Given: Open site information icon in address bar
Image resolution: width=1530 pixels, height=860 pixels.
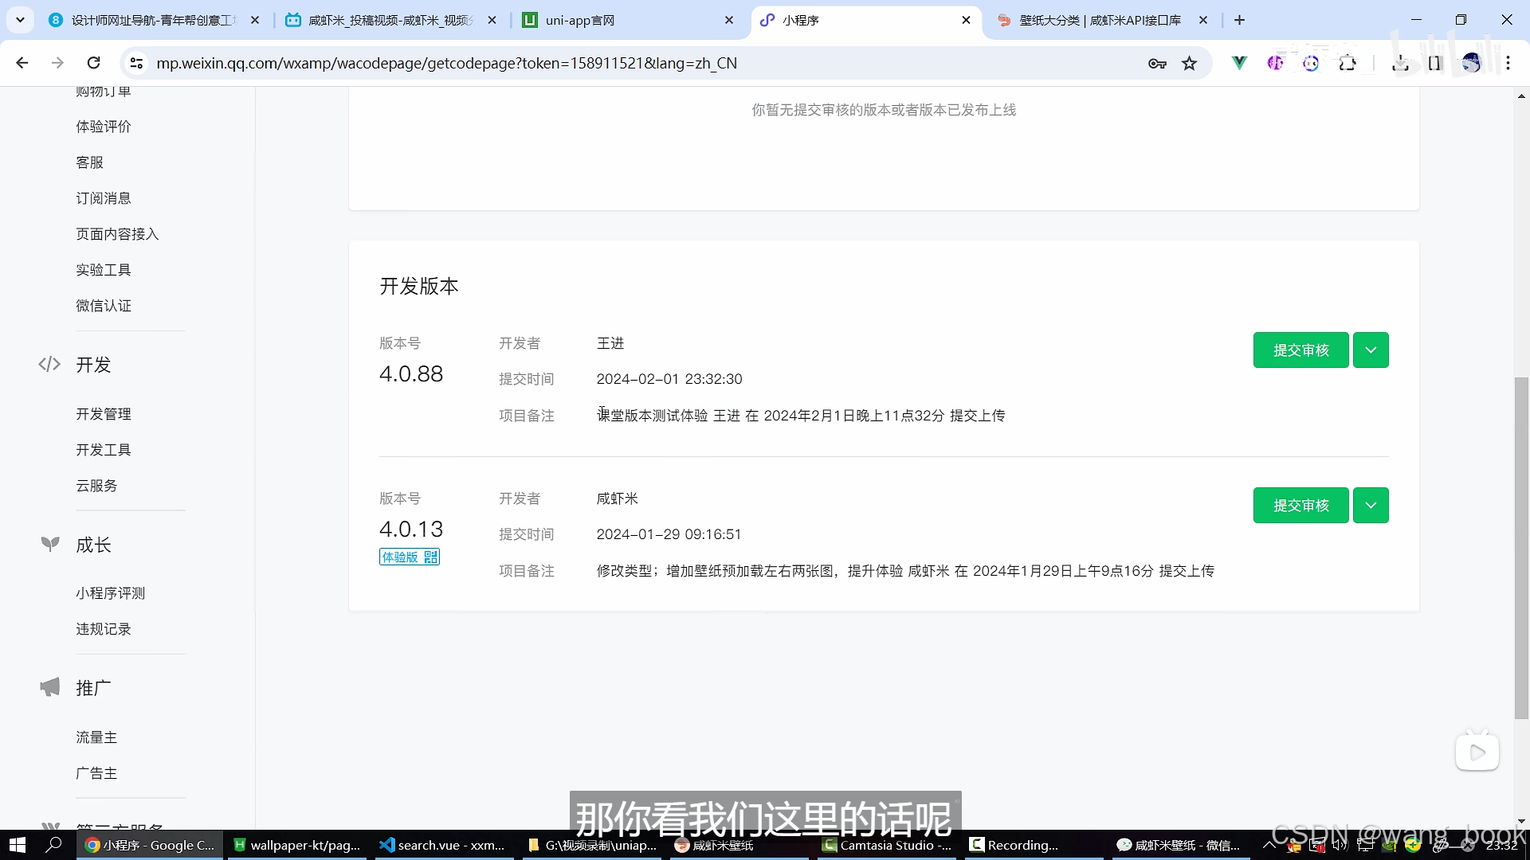Looking at the screenshot, I should point(136,63).
